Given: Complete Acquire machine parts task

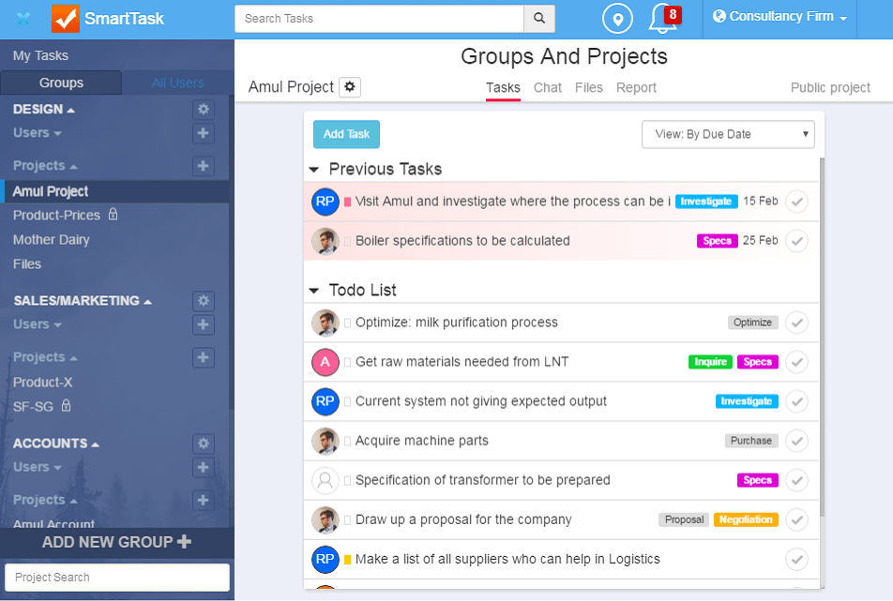Looking at the screenshot, I should click(796, 441).
